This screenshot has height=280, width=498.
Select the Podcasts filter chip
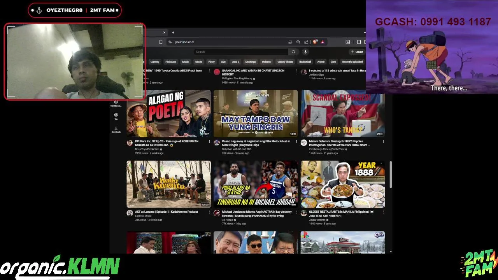171,62
